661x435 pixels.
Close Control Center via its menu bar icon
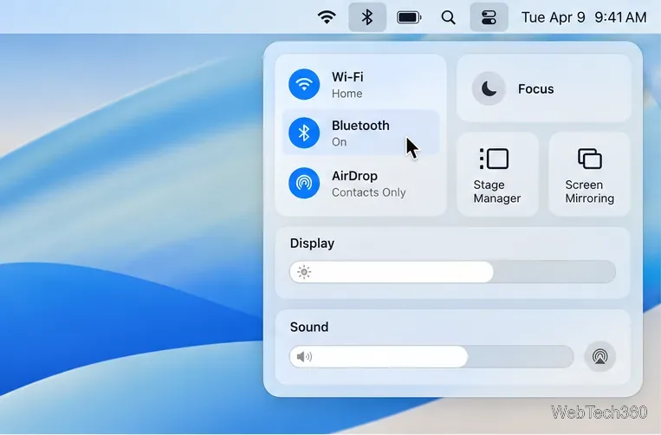[x=489, y=17]
